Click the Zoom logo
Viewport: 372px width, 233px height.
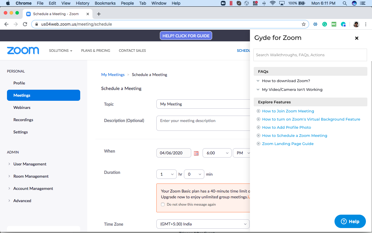click(23, 50)
